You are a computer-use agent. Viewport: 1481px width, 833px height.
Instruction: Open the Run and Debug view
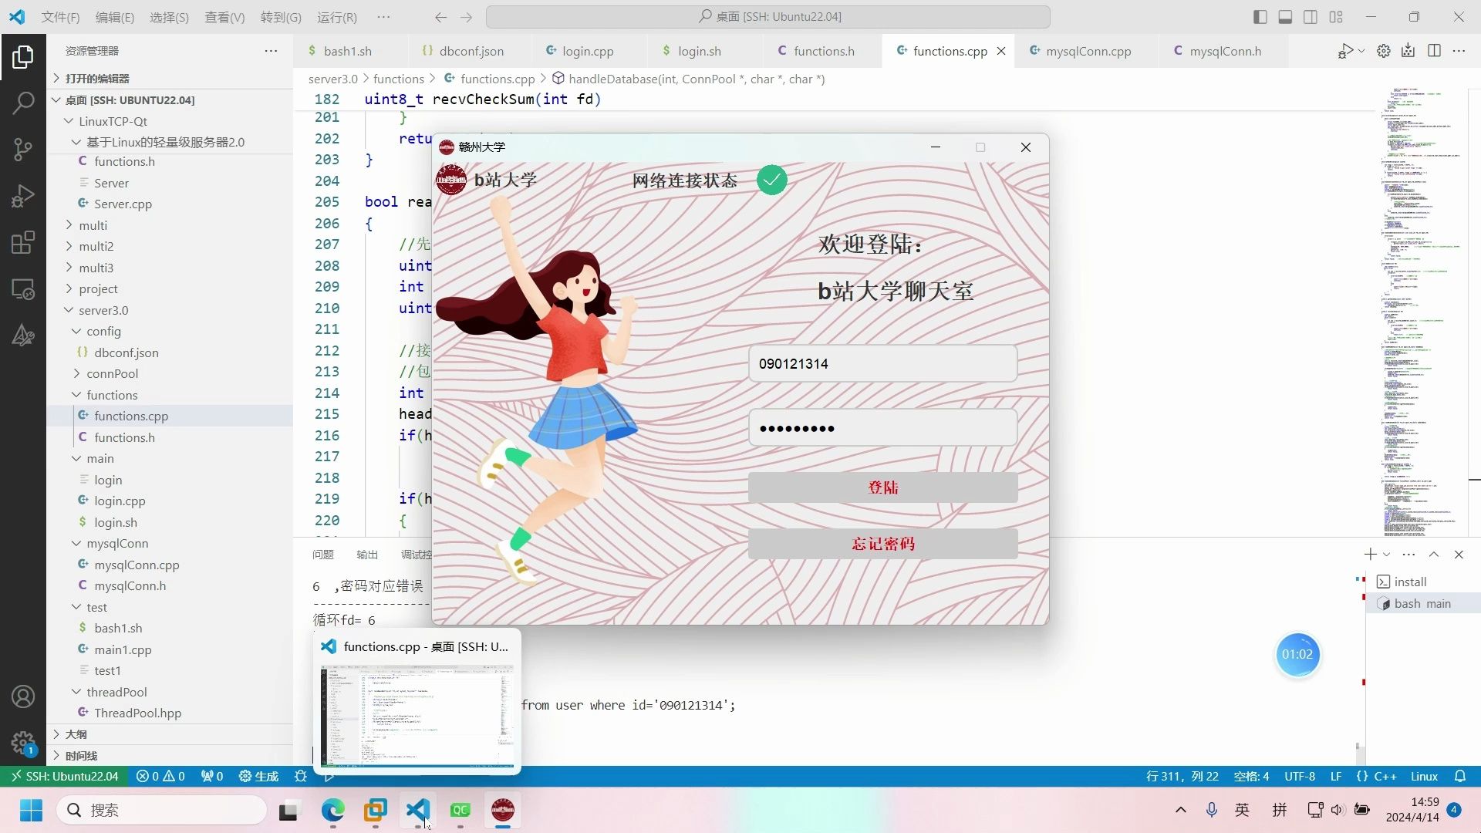23,196
